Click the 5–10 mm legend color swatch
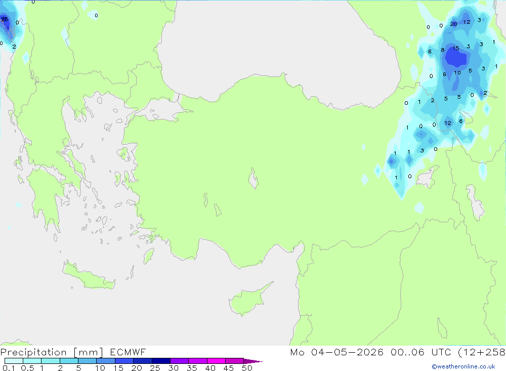Screen dimensions: 506x371 click(x=88, y=361)
